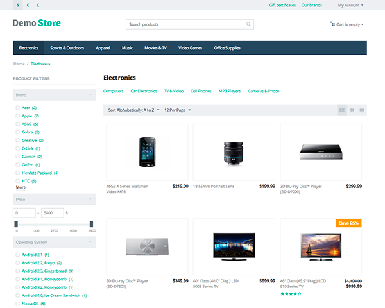385x308 pixels.
Task: Check Android 2.1 operating system filter
Action: 18,255
